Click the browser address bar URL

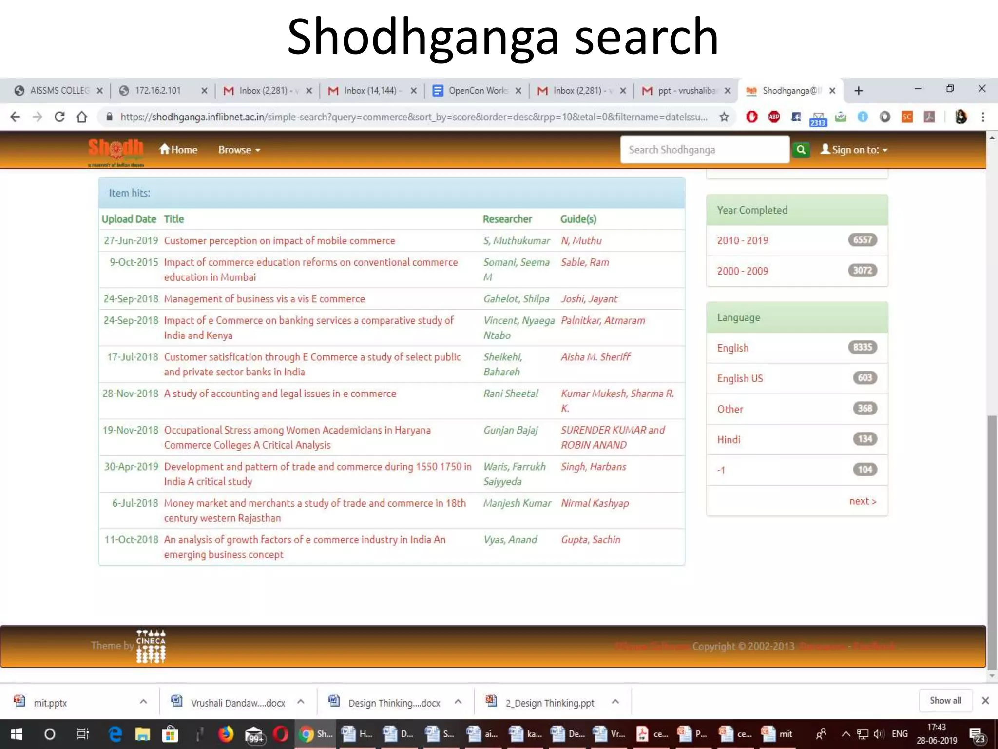pyautogui.click(x=413, y=117)
